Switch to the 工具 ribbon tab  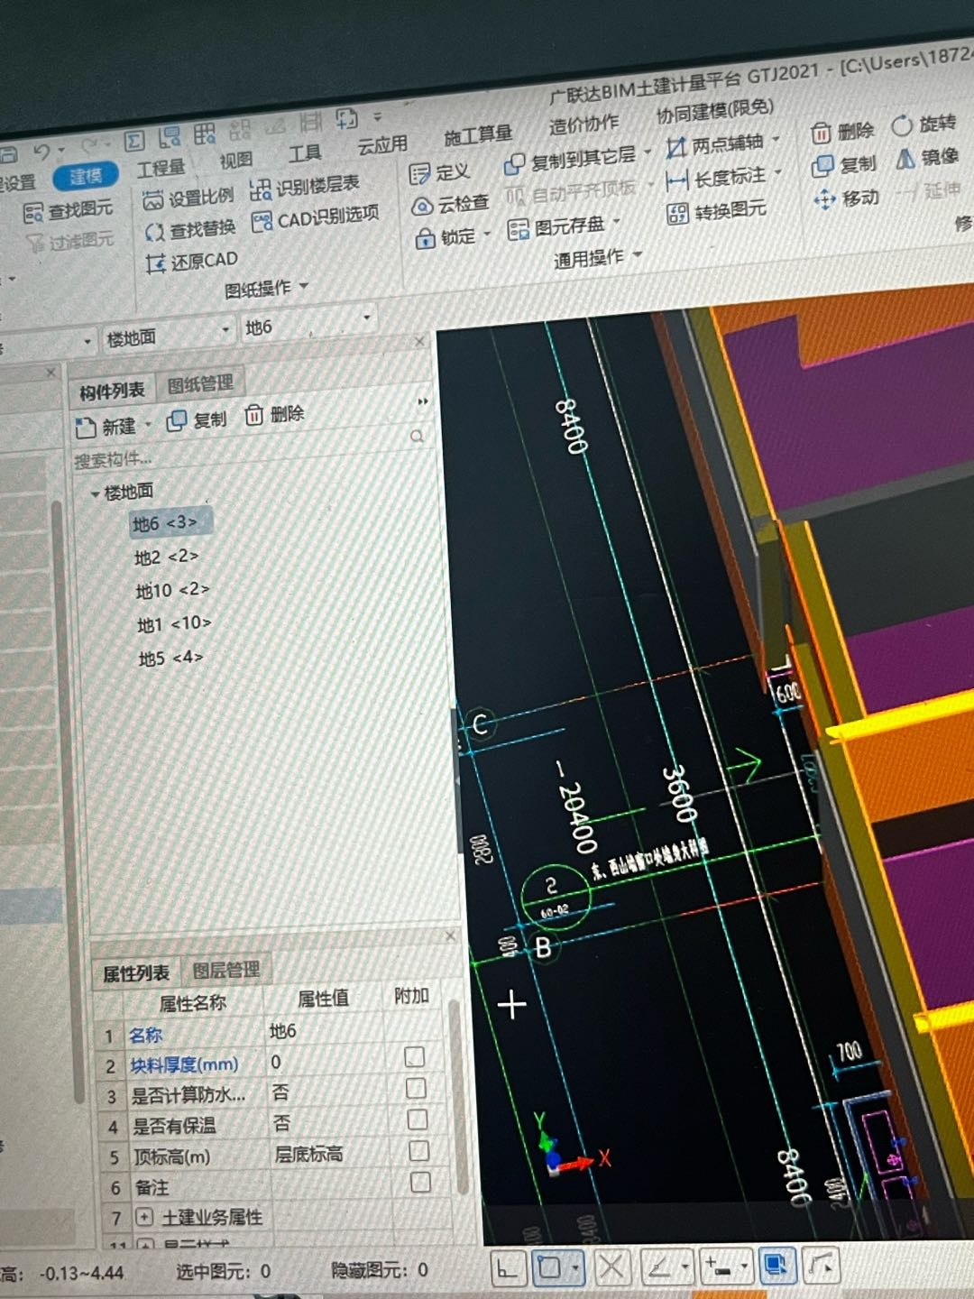[304, 153]
